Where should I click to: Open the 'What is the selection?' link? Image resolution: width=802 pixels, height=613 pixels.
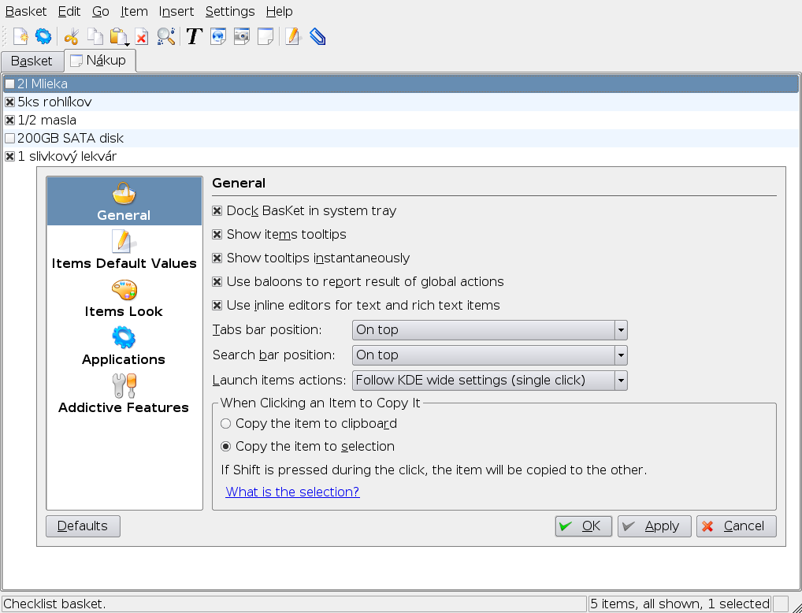292,492
